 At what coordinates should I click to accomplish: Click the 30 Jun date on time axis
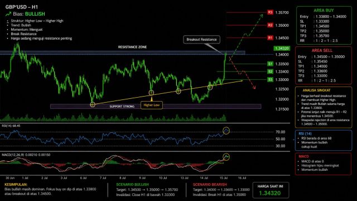tap(10, 178)
